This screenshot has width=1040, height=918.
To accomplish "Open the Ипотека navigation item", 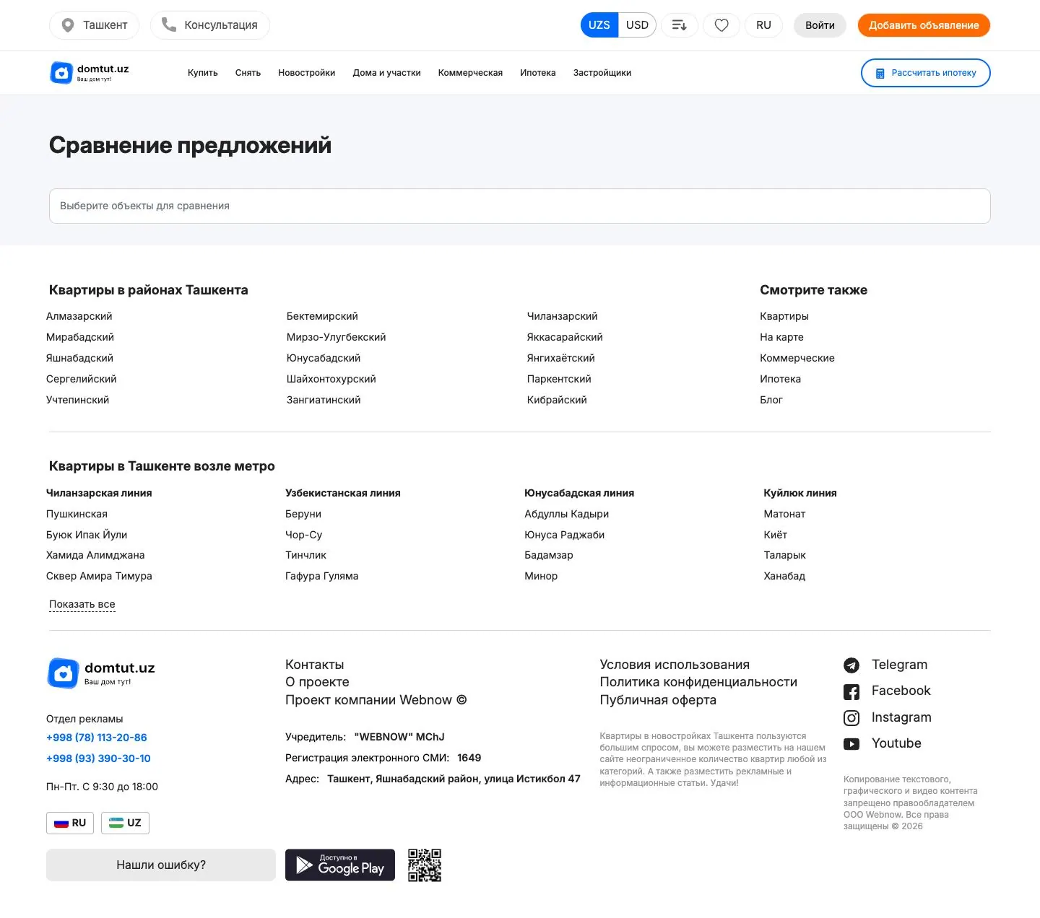I will (538, 73).
